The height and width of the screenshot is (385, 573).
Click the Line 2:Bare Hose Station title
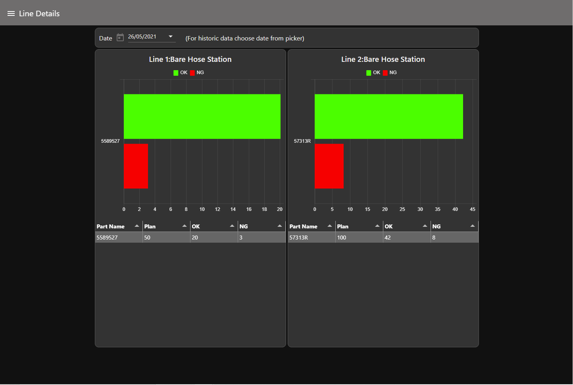tap(383, 59)
